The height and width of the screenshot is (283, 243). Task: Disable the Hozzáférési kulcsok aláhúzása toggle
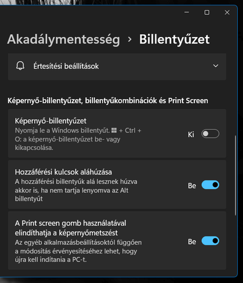pyautogui.click(x=210, y=185)
